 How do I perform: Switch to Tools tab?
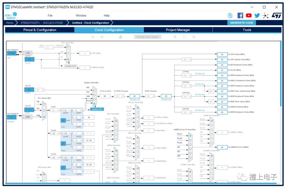(x=247, y=30)
